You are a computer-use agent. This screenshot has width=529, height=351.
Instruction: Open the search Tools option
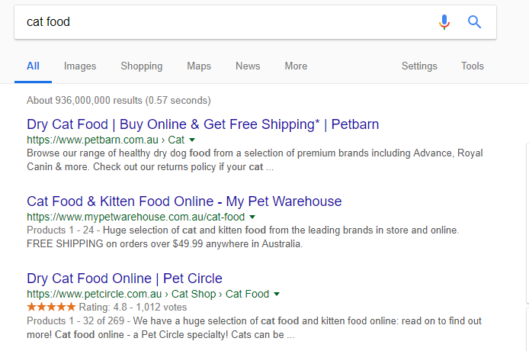[473, 66]
